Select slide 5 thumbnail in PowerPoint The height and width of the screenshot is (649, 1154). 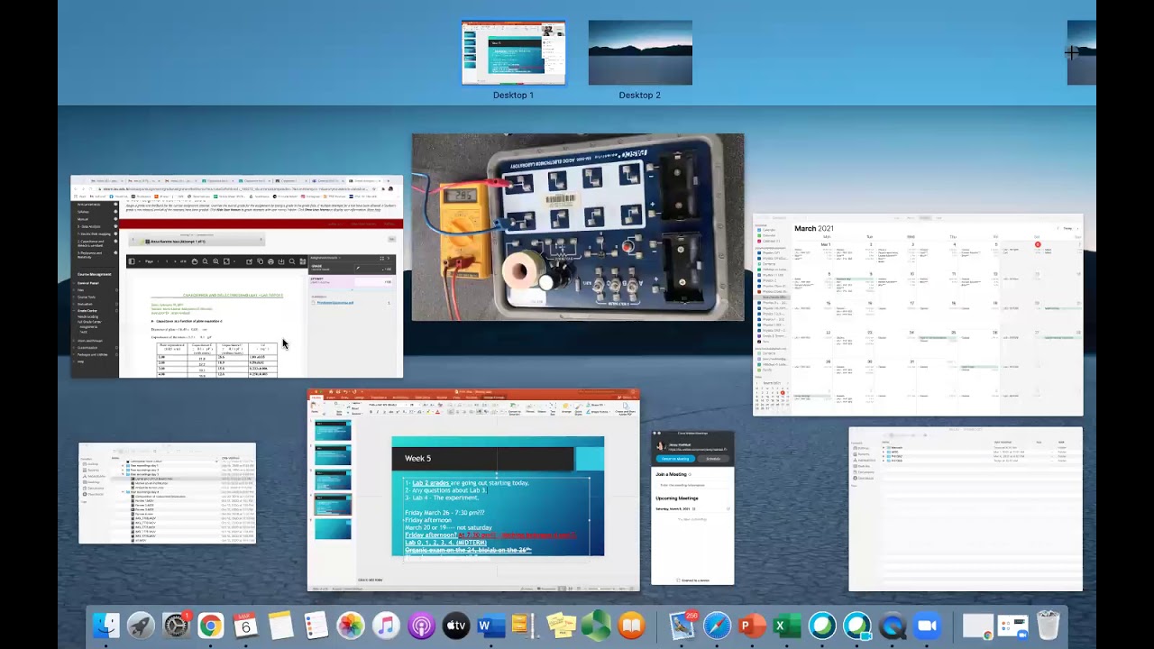tap(333, 529)
